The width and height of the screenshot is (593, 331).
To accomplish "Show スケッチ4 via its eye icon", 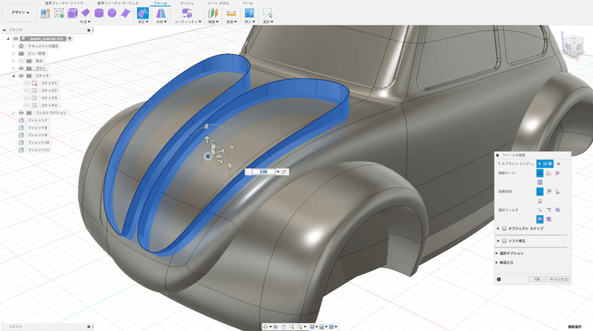I will (27, 105).
